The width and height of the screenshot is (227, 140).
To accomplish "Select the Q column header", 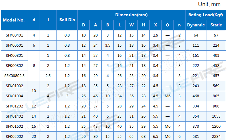I will point(167,25).
